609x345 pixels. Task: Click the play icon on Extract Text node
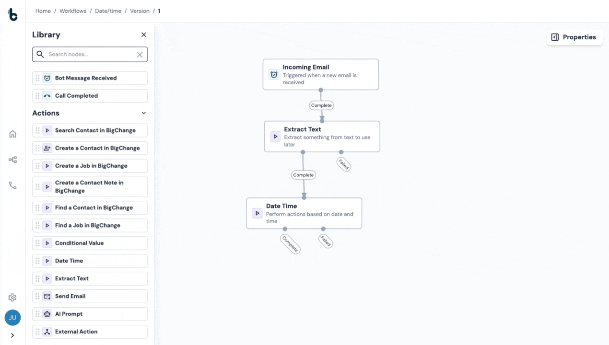click(275, 137)
